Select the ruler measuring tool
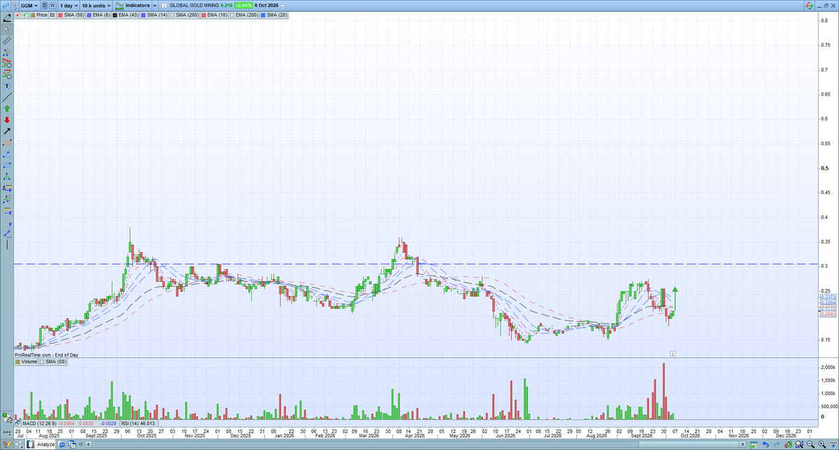 pos(7,40)
